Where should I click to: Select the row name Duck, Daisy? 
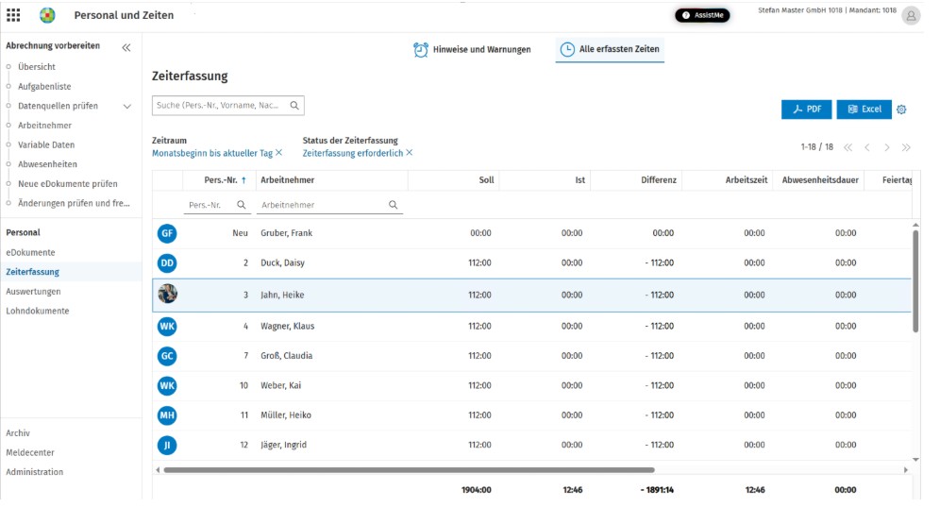click(282, 263)
